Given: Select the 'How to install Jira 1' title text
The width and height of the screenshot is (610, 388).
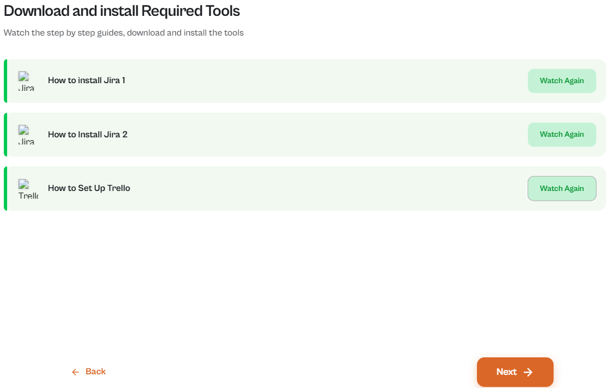Looking at the screenshot, I should pos(87,80).
